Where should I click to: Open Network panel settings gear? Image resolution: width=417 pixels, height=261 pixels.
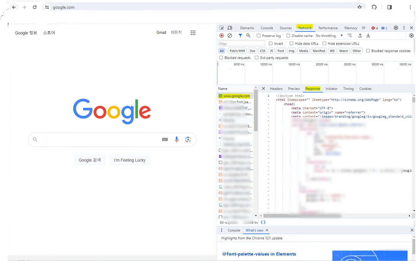[x=412, y=36]
